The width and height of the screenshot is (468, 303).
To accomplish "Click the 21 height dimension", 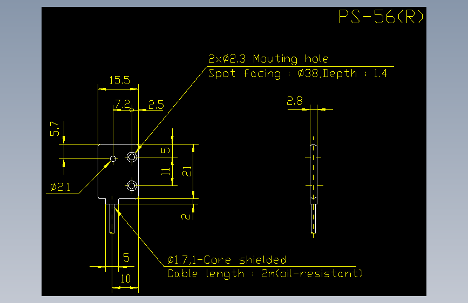I will [x=187, y=171].
